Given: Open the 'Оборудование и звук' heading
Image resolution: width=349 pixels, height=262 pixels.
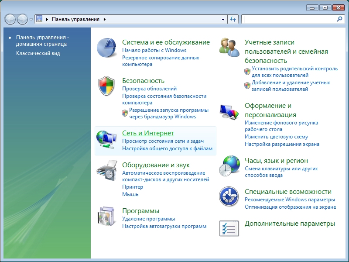Looking at the screenshot, I should [x=156, y=165].
